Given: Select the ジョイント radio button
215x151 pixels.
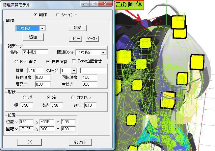Looking at the screenshot, I should (x=58, y=15).
